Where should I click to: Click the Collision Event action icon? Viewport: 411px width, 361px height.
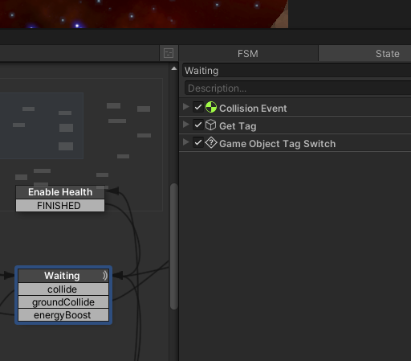point(211,107)
